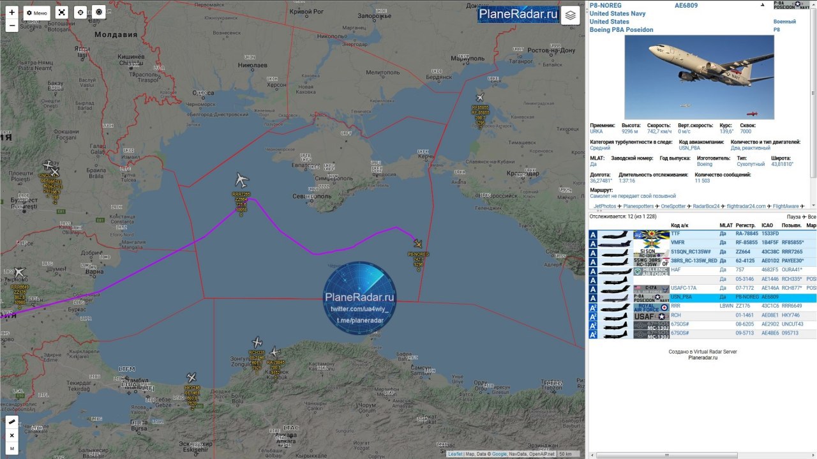Viewport: 817px width, 459px height.
Task: Select the TTF RA-78845 list row
Action: [702, 234]
